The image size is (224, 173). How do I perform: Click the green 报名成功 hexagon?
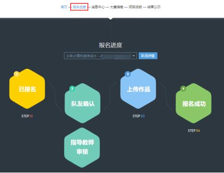pos(194,103)
